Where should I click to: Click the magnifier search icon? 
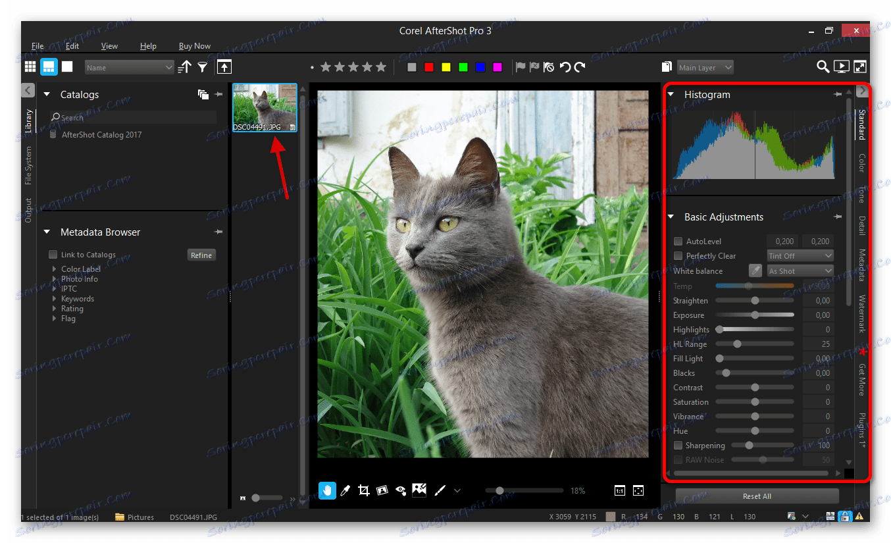click(823, 66)
